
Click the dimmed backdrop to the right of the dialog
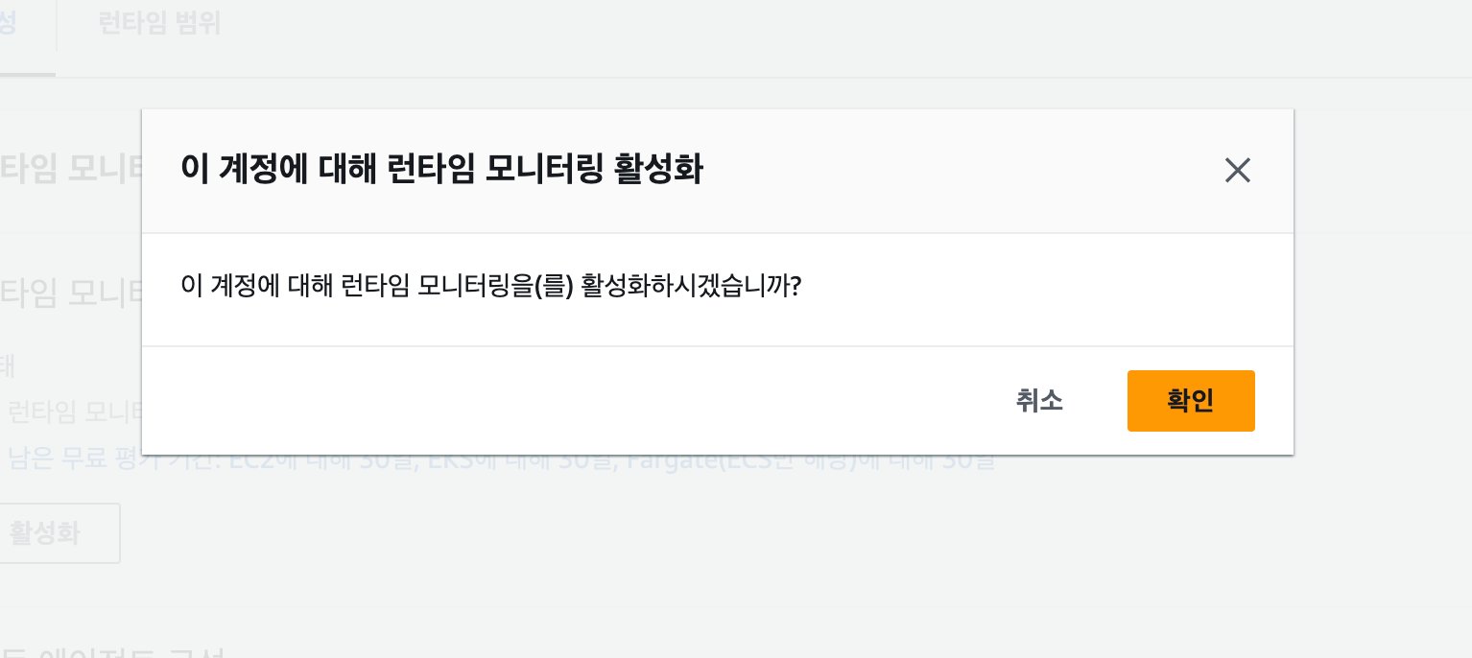[1383, 288]
